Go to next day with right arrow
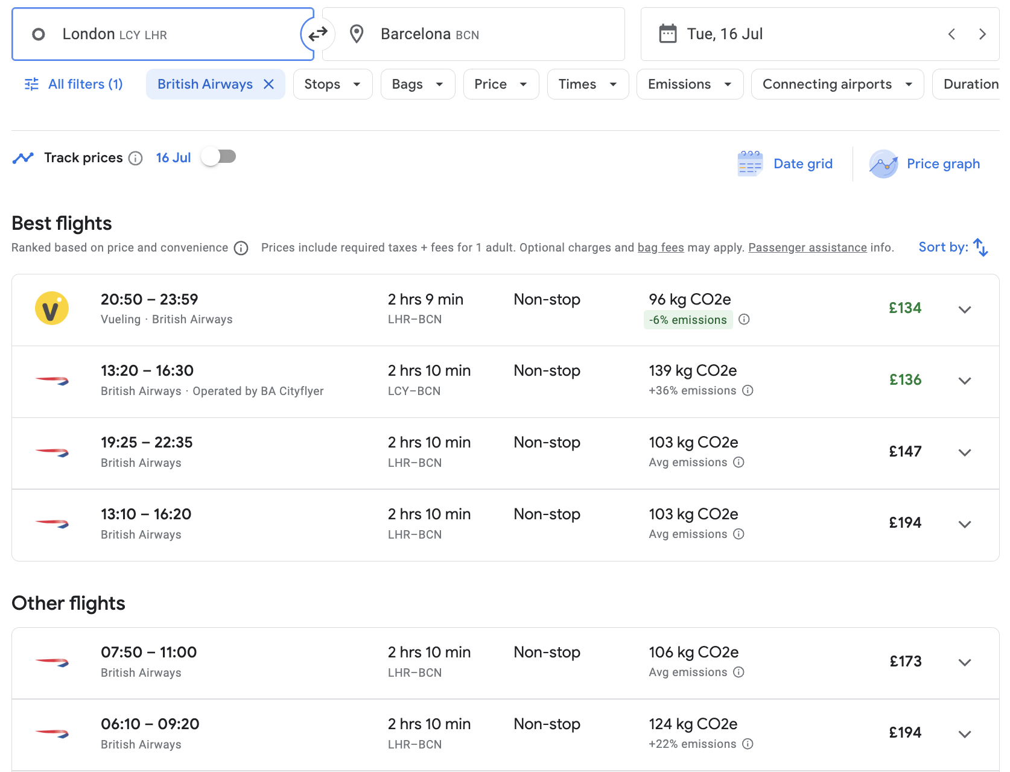 [982, 34]
